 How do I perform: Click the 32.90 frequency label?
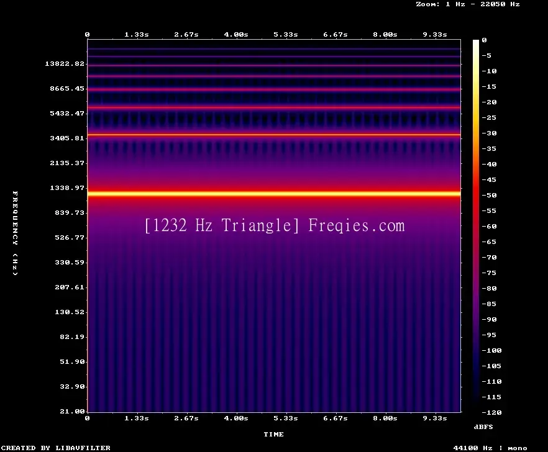(x=72, y=386)
